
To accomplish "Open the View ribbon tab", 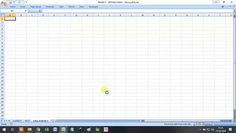I will [81, 7].
